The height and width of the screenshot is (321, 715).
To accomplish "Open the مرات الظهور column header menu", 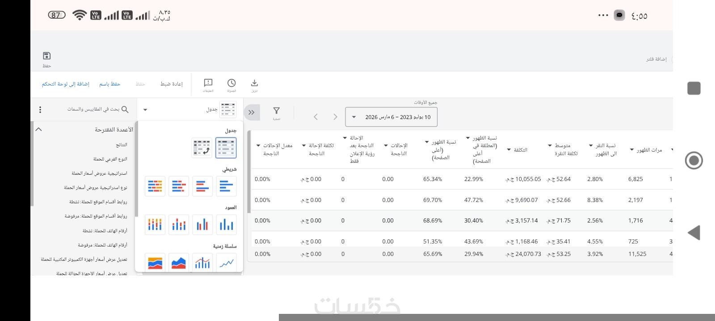I will pyautogui.click(x=632, y=150).
